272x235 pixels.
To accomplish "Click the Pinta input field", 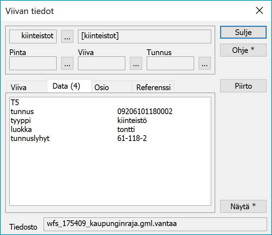I will tap(33, 64).
